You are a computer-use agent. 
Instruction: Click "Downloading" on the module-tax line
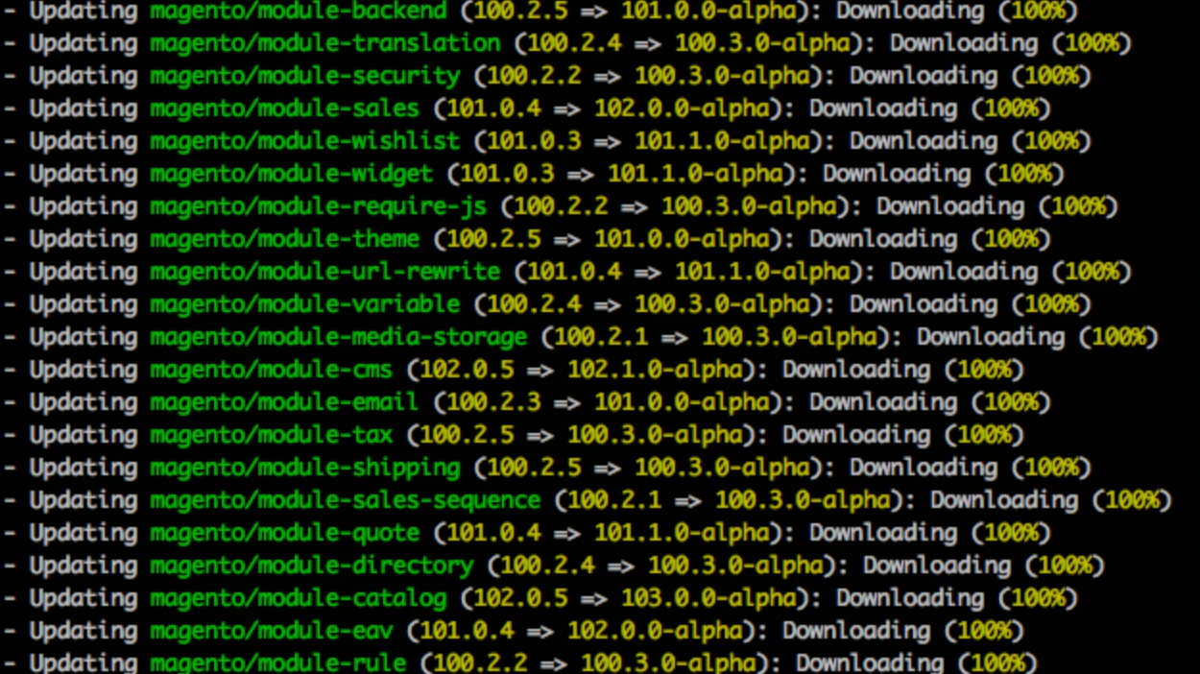click(856, 436)
